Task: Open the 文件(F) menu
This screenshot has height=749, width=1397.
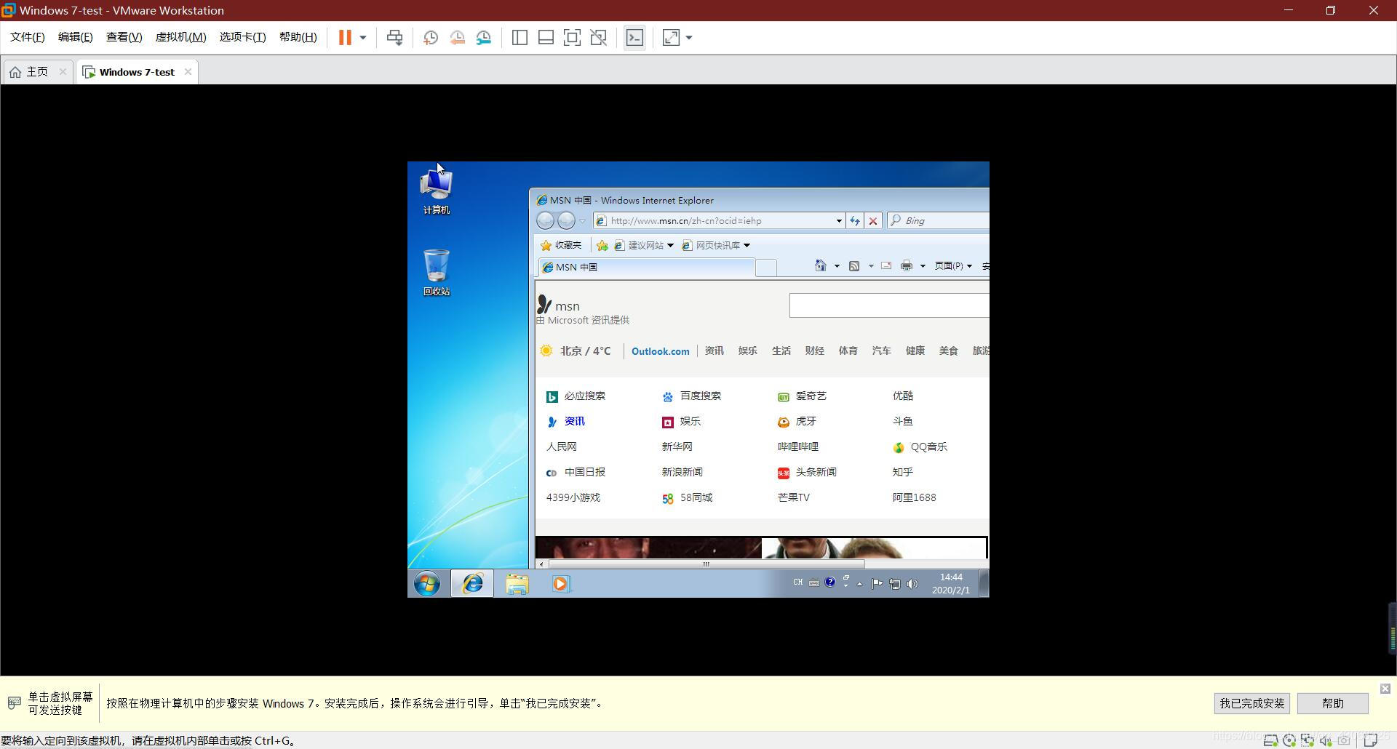Action: coord(28,37)
